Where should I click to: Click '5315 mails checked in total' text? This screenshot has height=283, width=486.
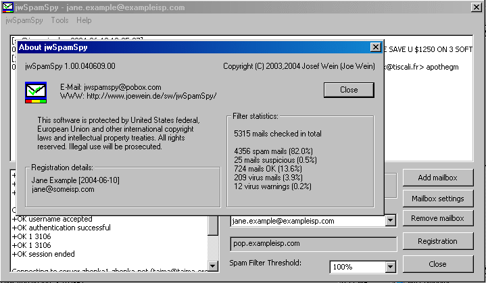pos(278,134)
